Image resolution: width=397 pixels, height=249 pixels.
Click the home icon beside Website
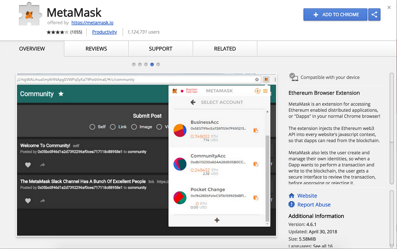pyautogui.click(x=292, y=196)
